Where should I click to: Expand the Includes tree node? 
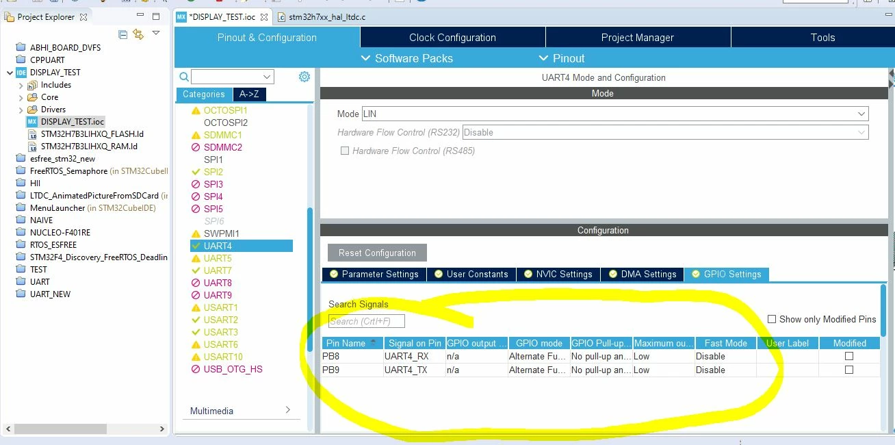click(x=21, y=85)
